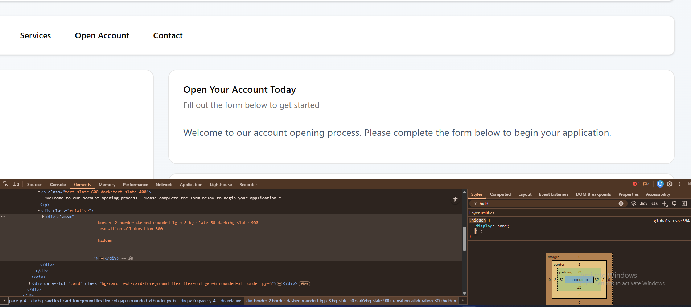This screenshot has height=307, width=691.
Task: Expand the selected border-dashed div node
Action: pyautogui.click(x=43, y=217)
